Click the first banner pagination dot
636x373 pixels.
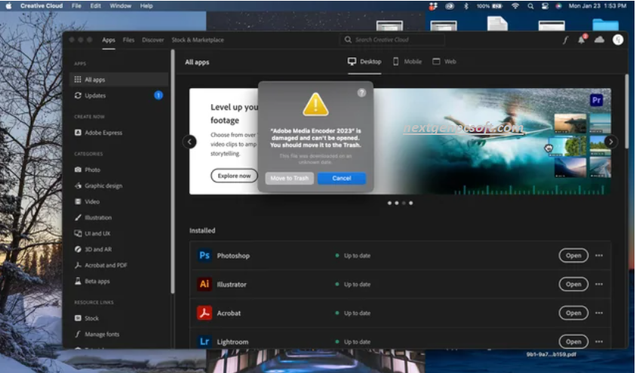[389, 203]
